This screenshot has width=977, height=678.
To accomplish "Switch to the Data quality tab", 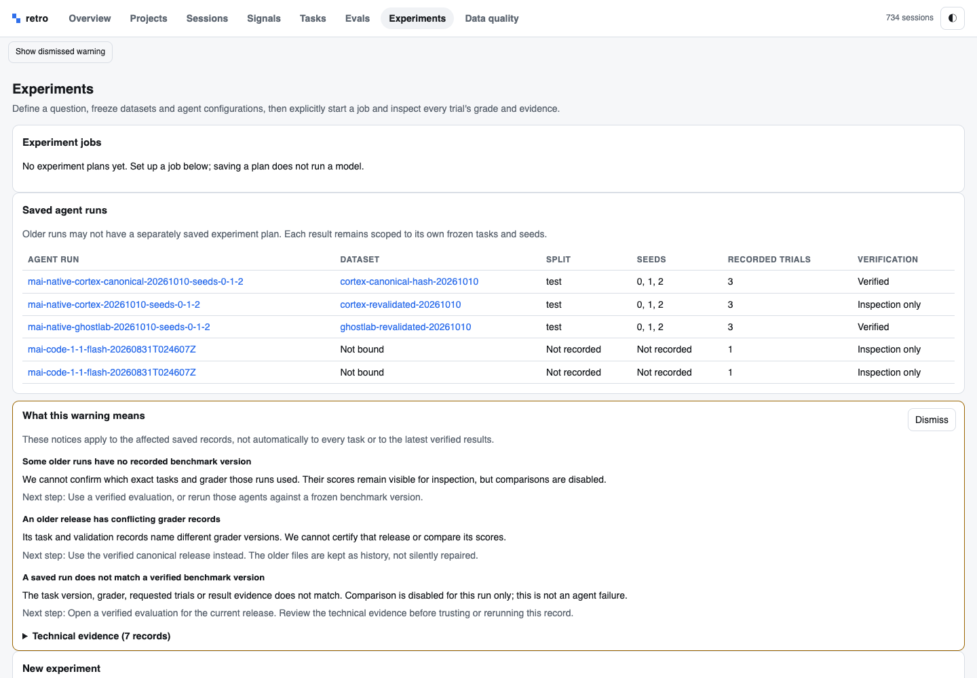I will pos(492,18).
